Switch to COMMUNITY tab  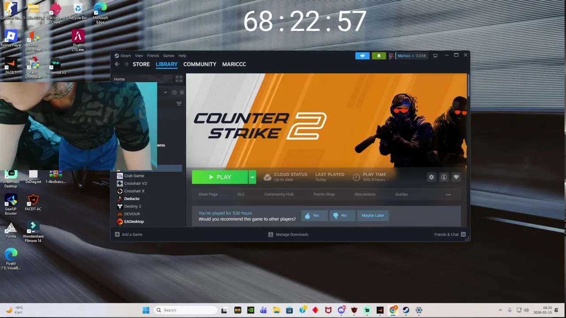point(200,64)
